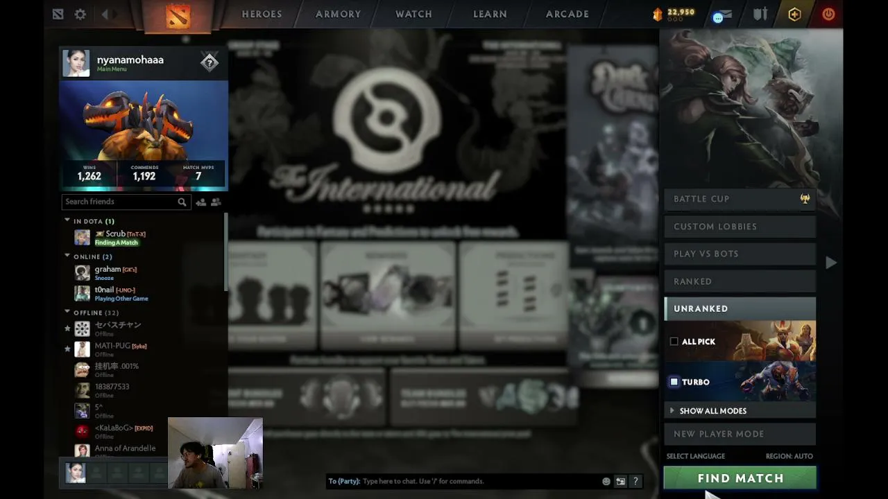The image size is (888, 499).
Task: Click the nyanamohaaa profile avatar
Action: click(x=76, y=63)
